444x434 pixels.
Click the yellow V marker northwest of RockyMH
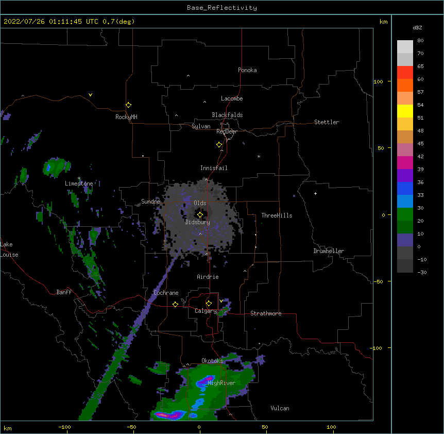(90, 95)
